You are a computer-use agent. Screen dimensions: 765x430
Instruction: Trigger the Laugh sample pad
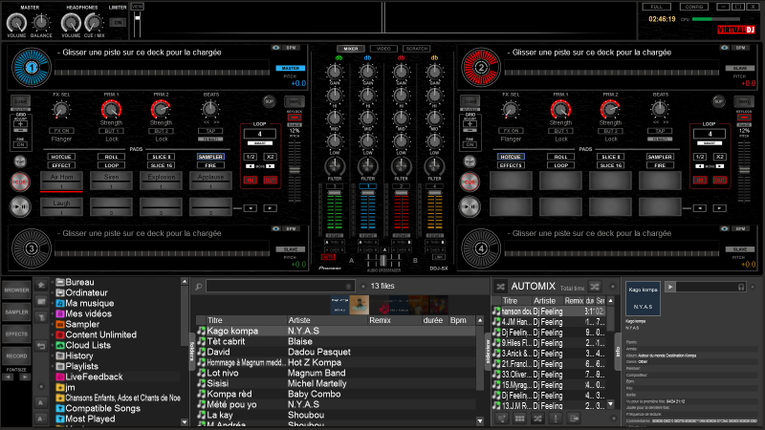pyautogui.click(x=61, y=206)
